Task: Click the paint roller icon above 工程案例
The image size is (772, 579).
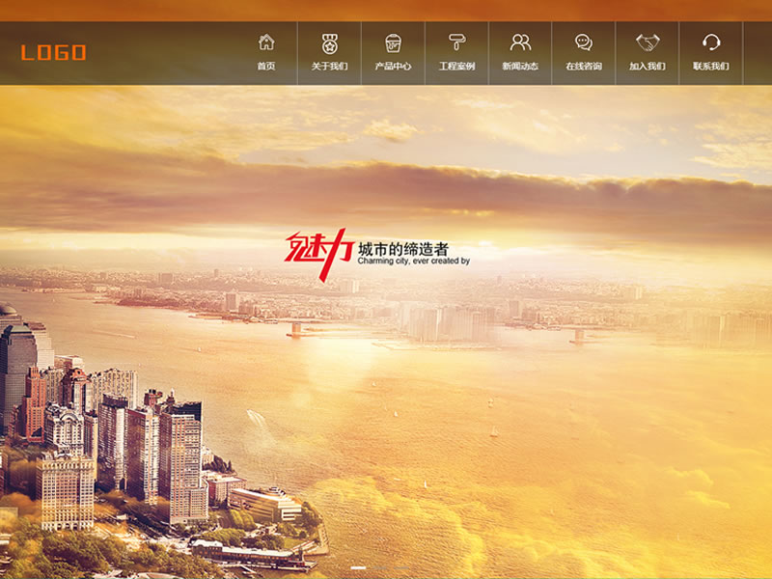Action: point(456,41)
